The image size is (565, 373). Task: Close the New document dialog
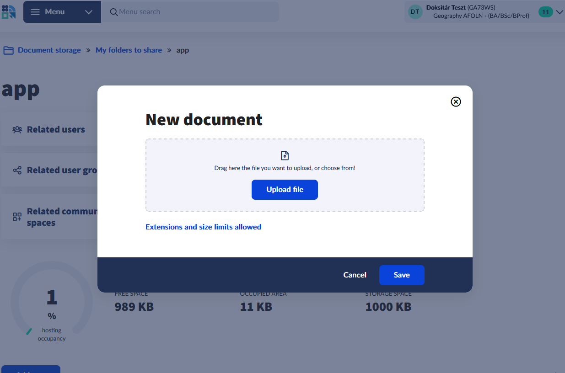(x=456, y=101)
